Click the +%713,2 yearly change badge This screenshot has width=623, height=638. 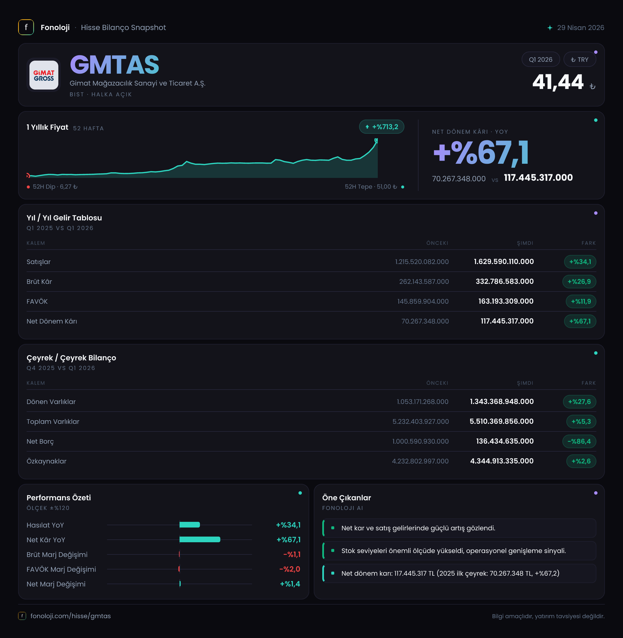click(381, 127)
